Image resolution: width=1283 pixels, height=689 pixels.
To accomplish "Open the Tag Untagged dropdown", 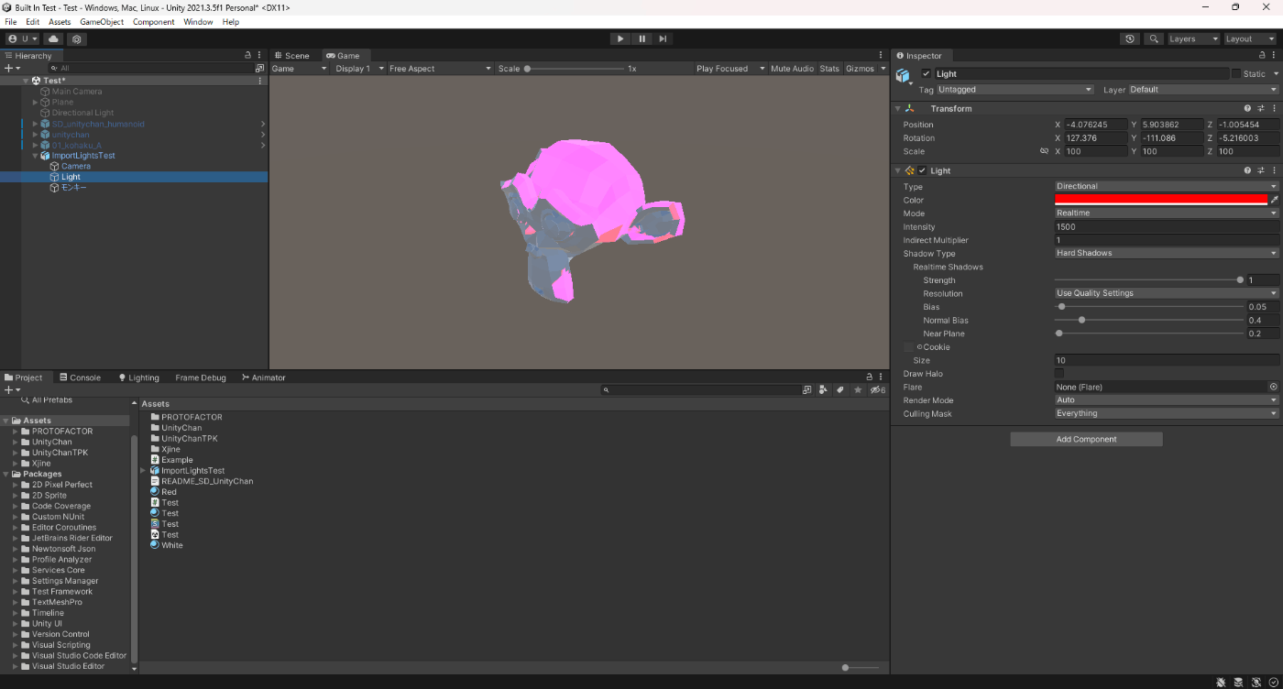I will point(1015,90).
